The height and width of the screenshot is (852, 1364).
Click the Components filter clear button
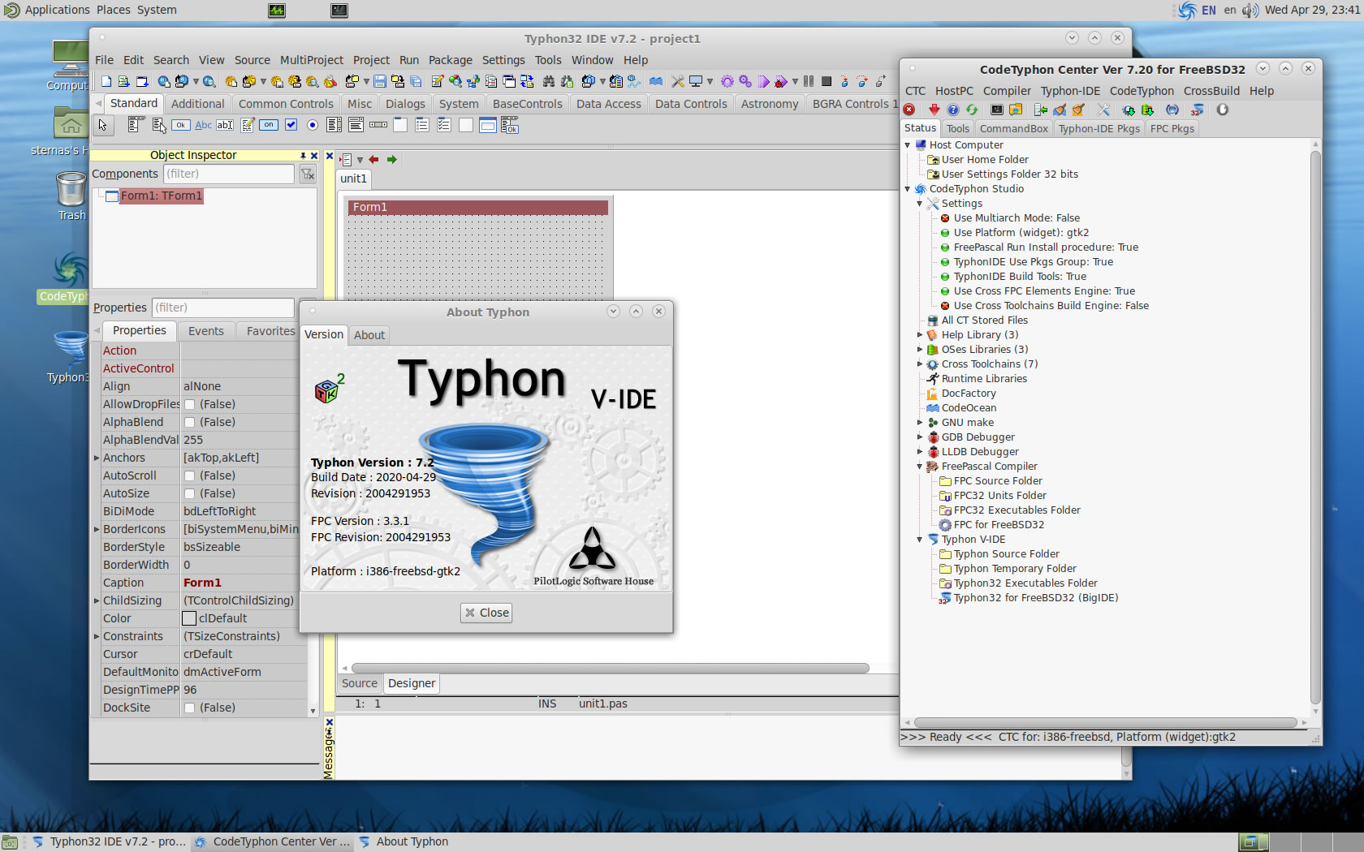point(308,174)
